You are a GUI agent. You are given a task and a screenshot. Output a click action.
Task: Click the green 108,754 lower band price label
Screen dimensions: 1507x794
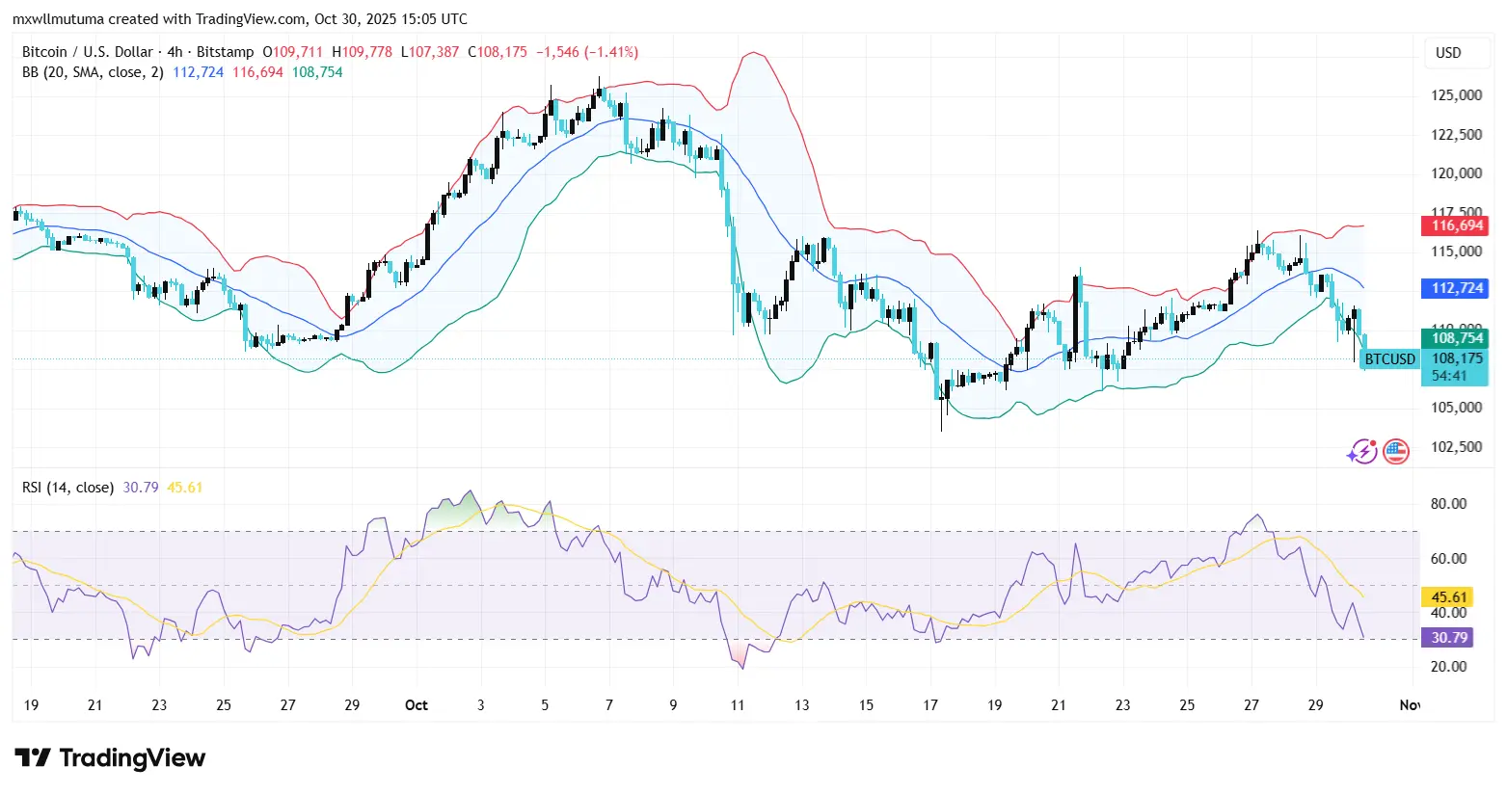tap(1455, 338)
